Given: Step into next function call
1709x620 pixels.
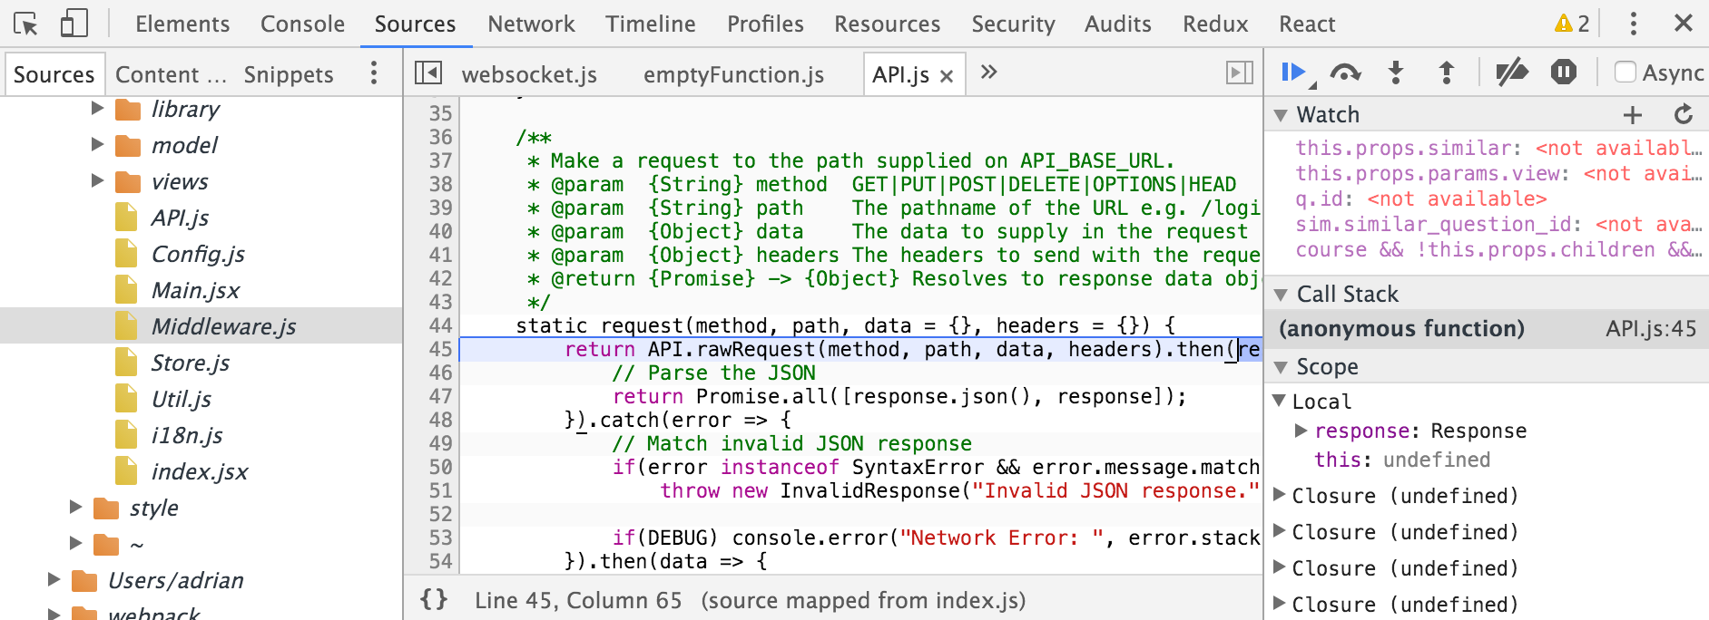Looking at the screenshot, I should point(1396,73).
